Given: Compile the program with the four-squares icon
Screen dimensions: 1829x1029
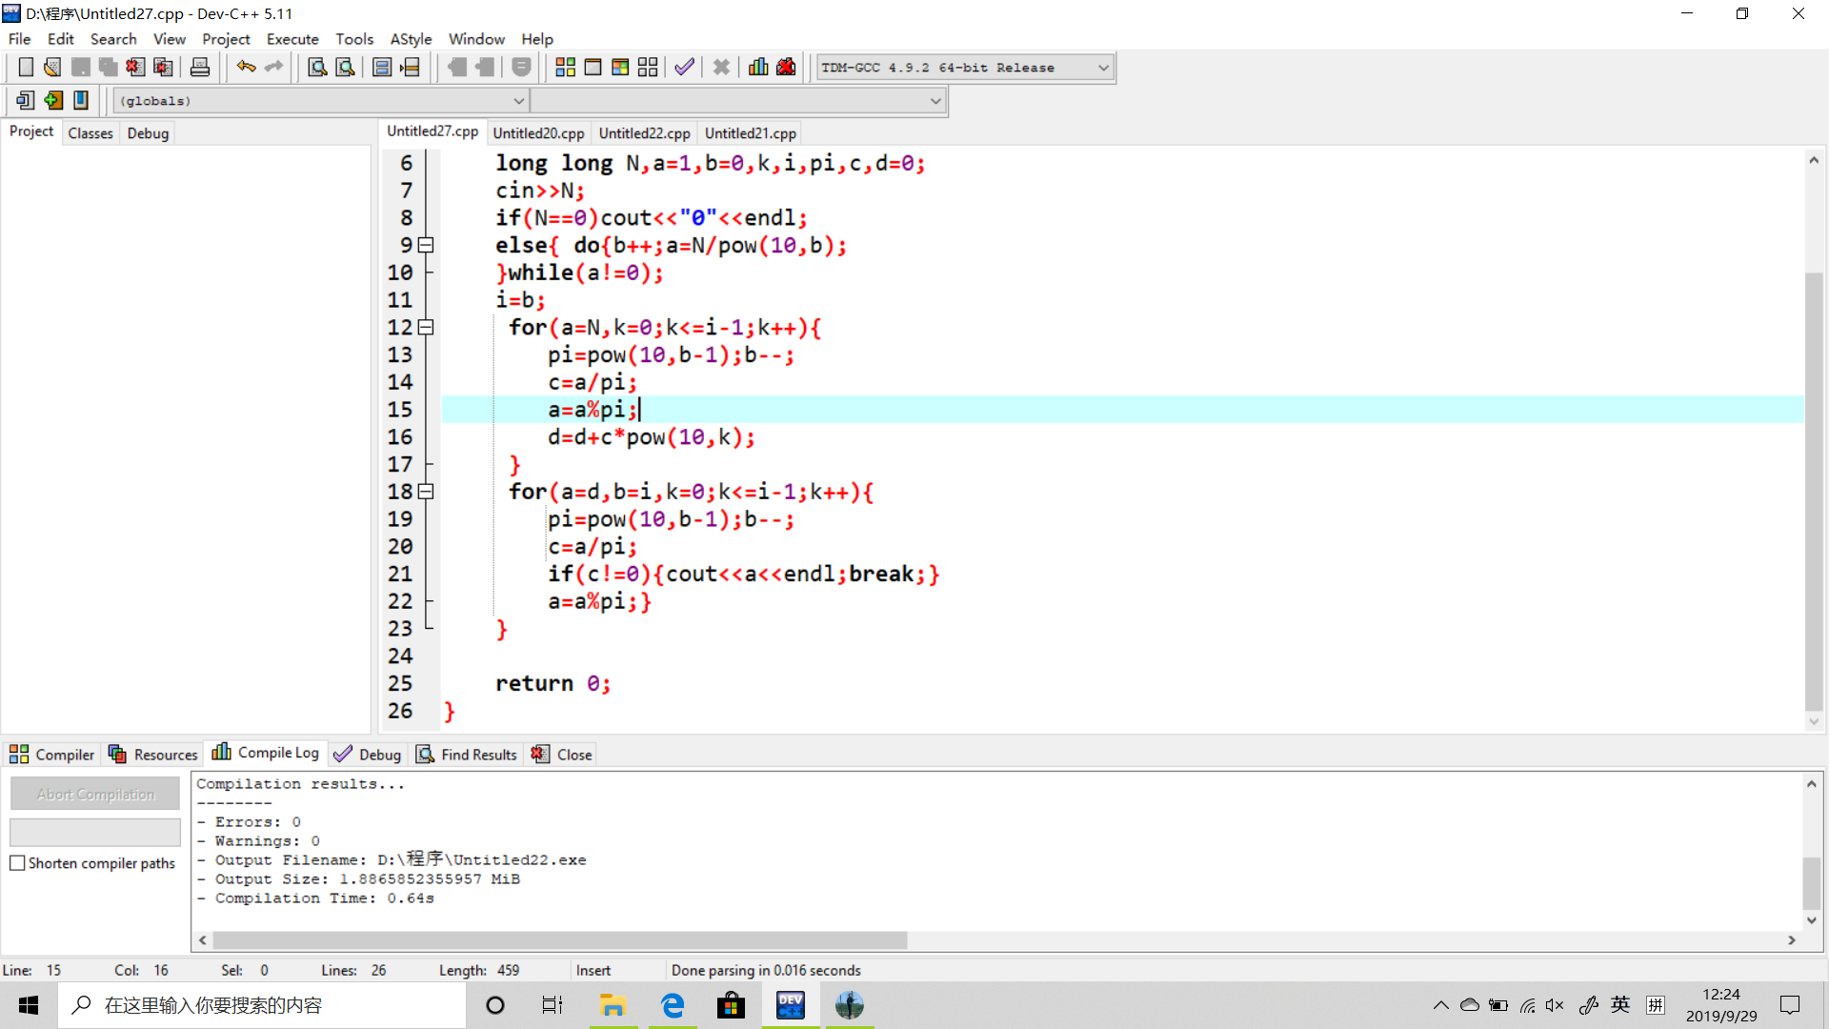Looking at the screenshot, I should point(565,68).
